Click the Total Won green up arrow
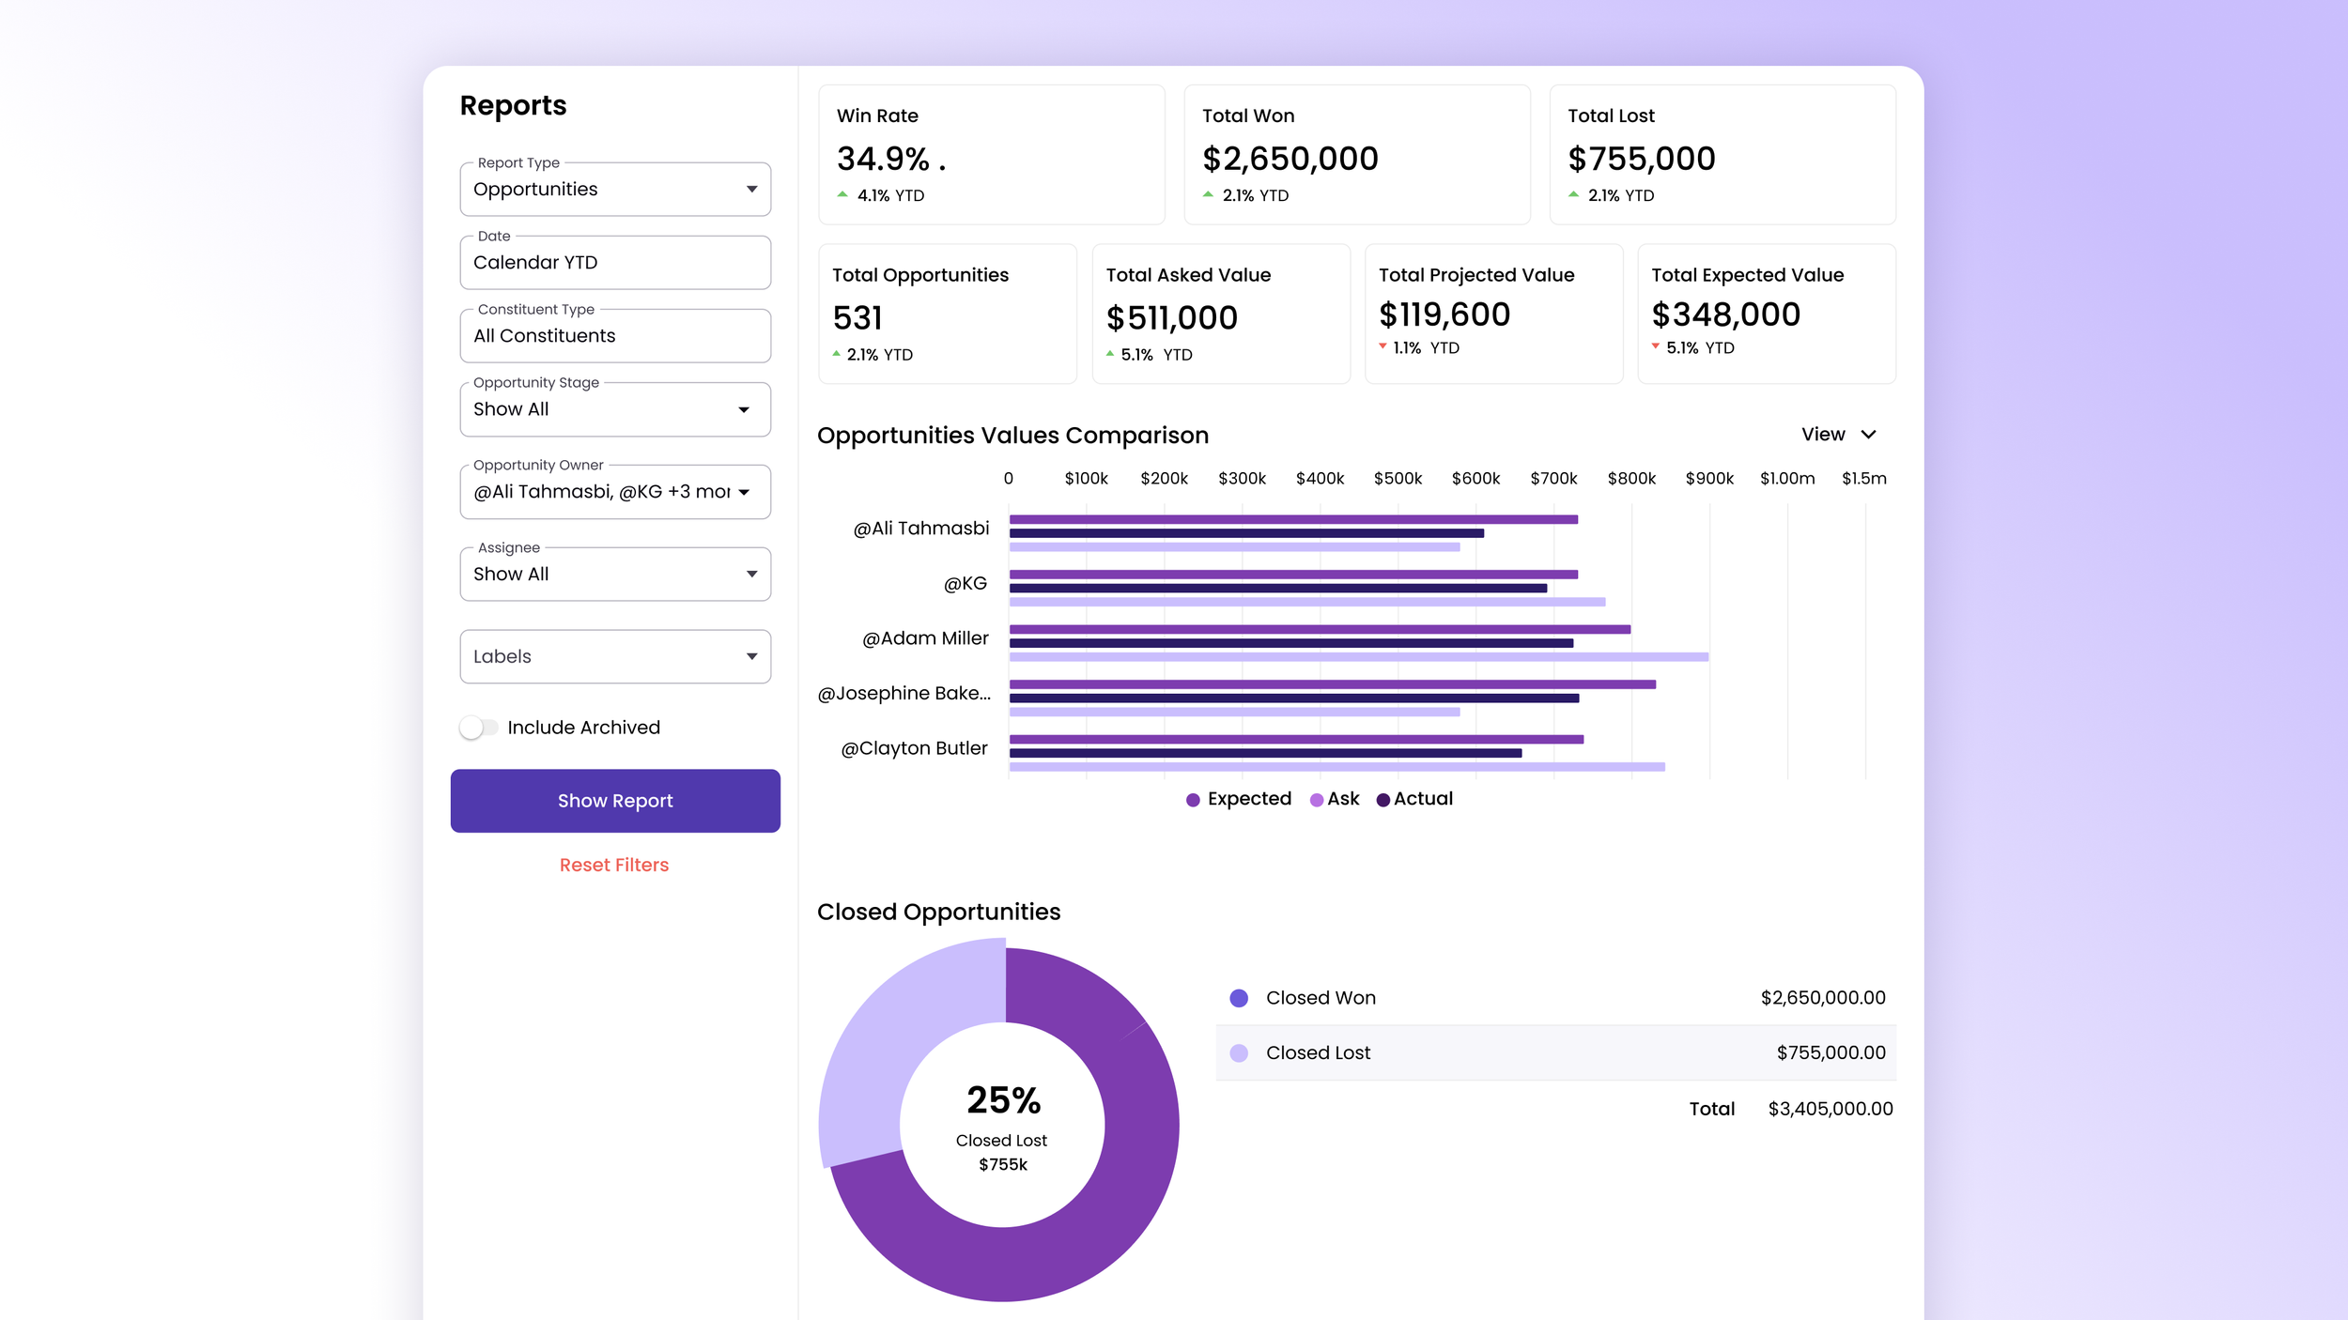Screen dimensions: 2348x1320 tap(1208, 195)
